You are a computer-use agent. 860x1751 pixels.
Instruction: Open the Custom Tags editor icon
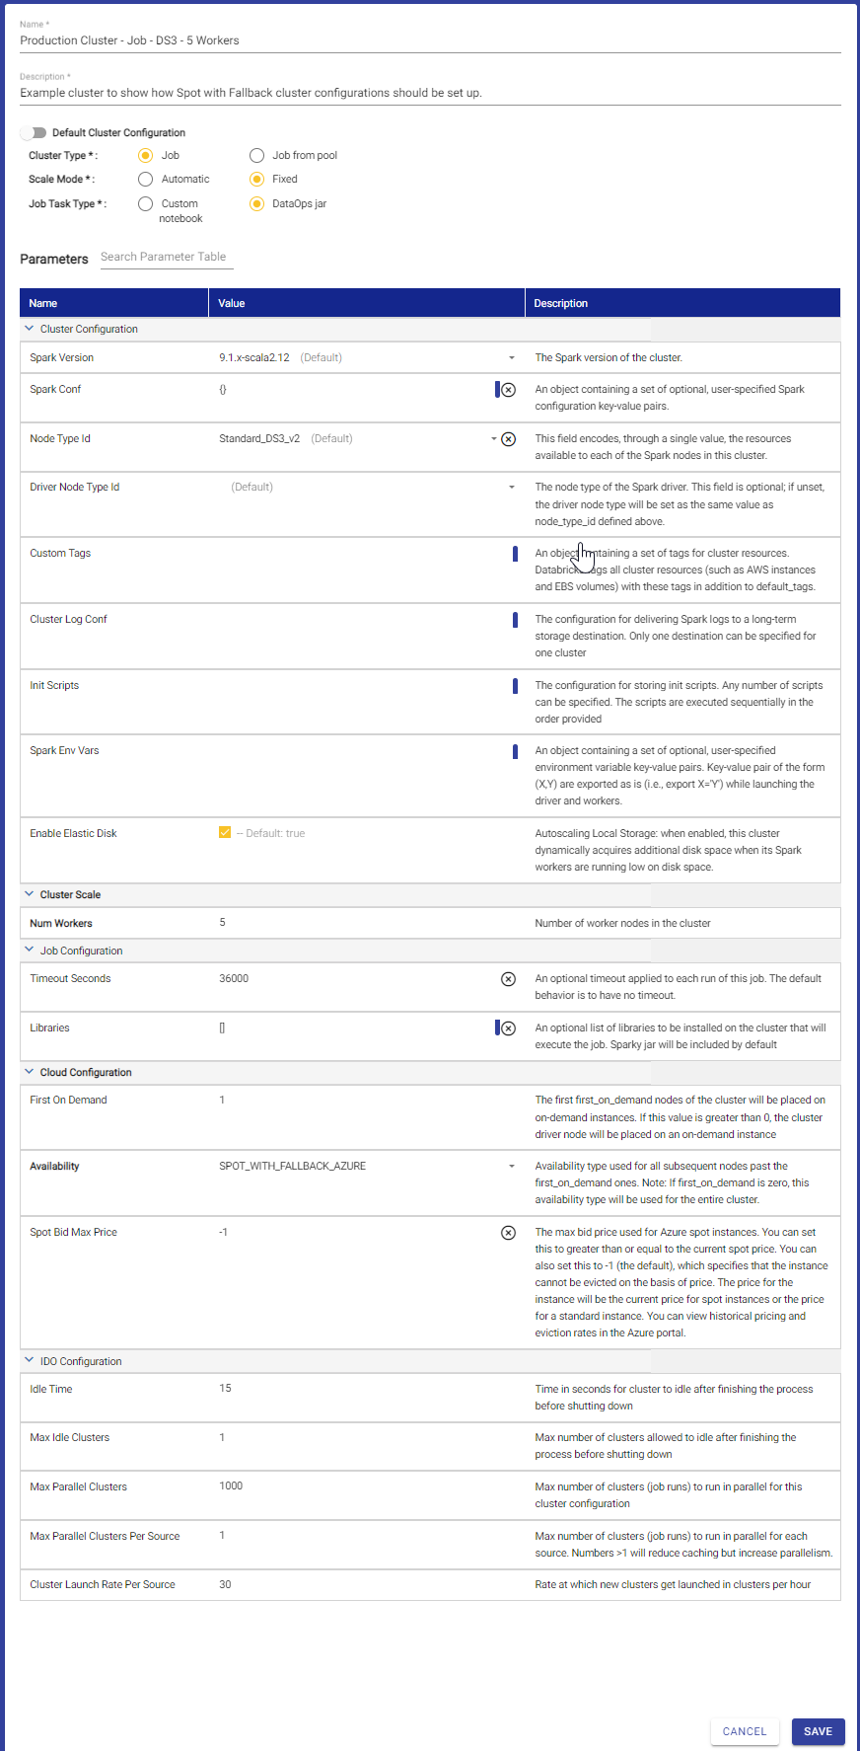tap(514, 554)
